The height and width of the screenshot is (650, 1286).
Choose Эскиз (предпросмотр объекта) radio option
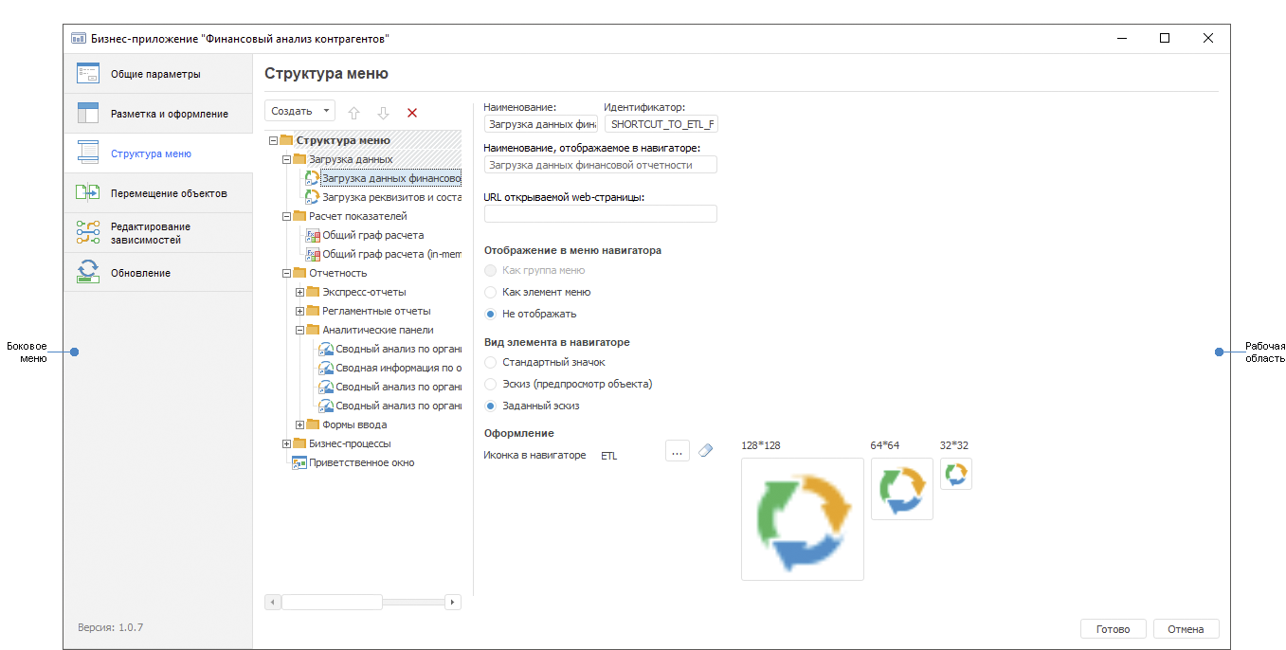pyautogui.click(x=491, y=384)
